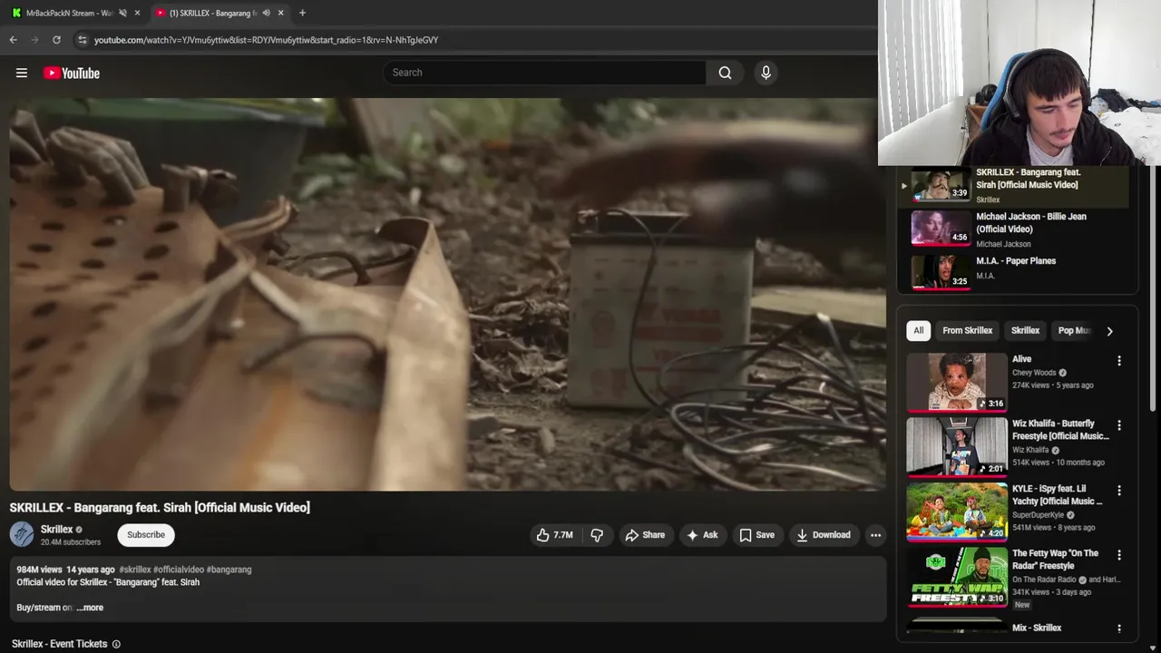Open M.I.A. - Paper Planes playlist title
This screenshot has width=1161, height=653.
coord(1016,261)
